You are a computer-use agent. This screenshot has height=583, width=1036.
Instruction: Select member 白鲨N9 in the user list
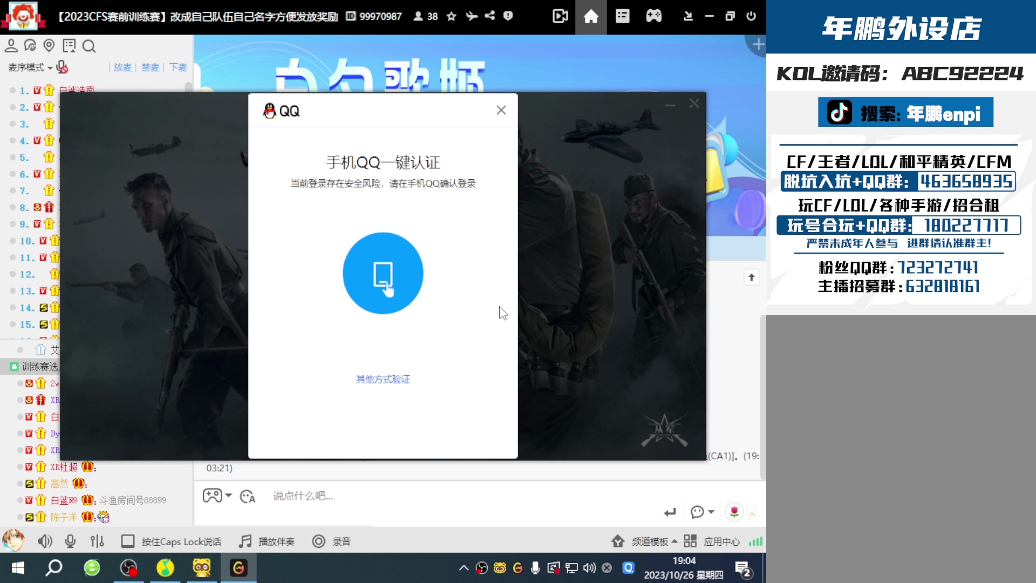[64, 500]
